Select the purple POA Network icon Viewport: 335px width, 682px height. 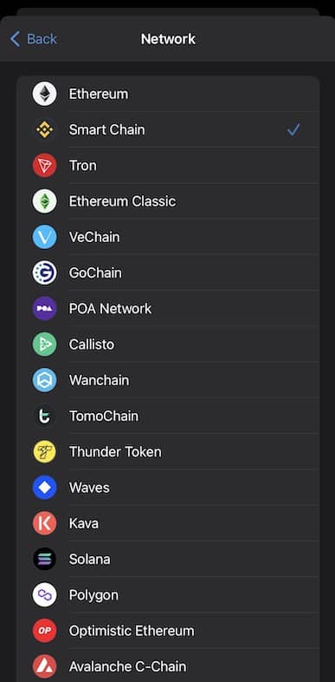click(x=45, y=308)
